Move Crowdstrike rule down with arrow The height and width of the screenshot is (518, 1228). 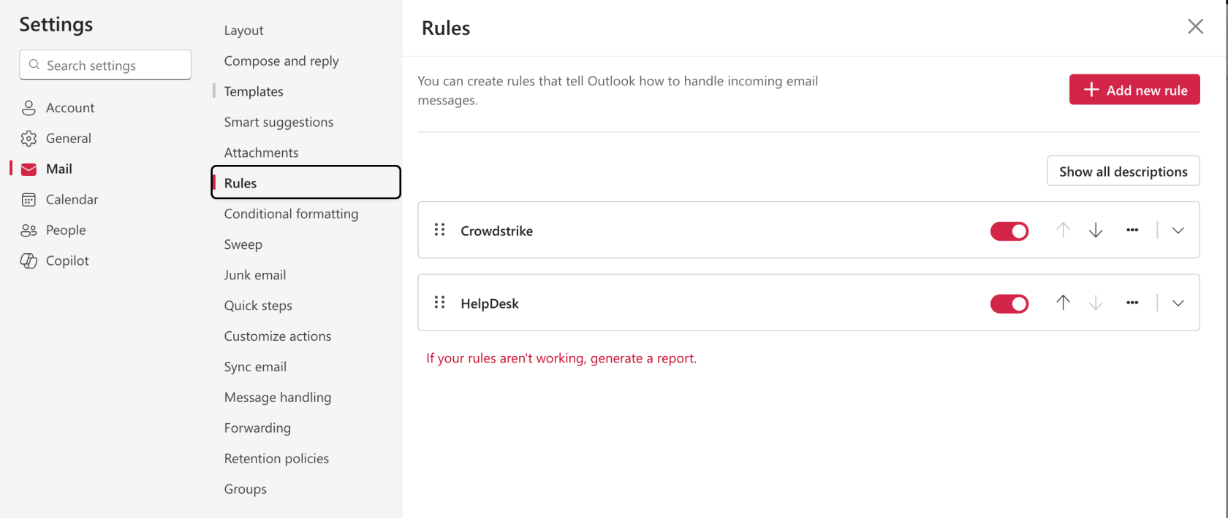point(1095,231)
